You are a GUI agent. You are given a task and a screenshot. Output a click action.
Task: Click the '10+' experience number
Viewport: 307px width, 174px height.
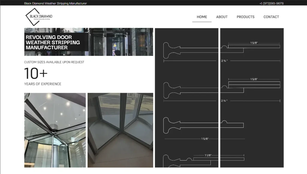tap(36, 73)
